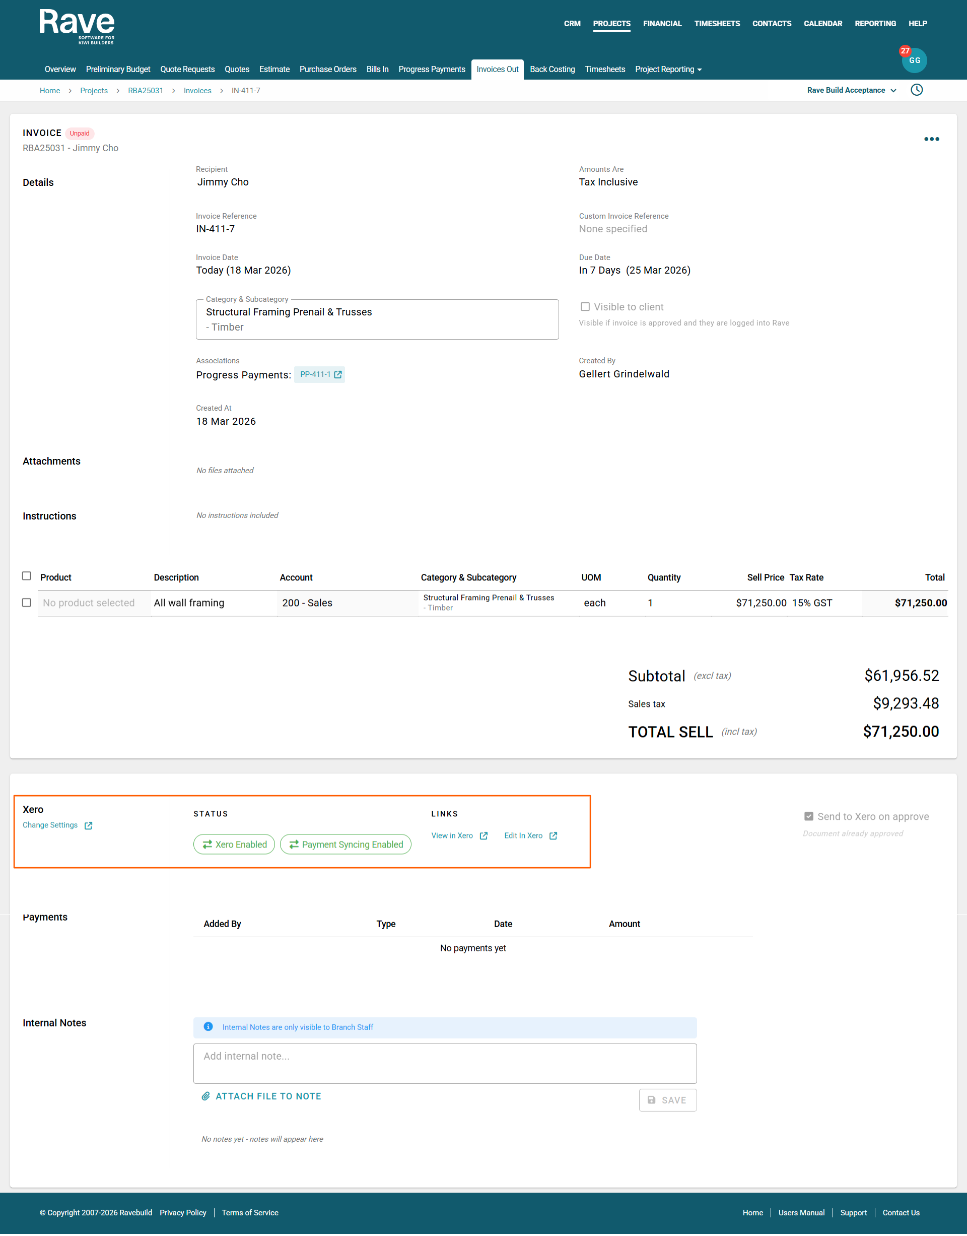967x1236 pixels.
Task: Switch to the Progress Payments tab
Action: tap(432, 69)
